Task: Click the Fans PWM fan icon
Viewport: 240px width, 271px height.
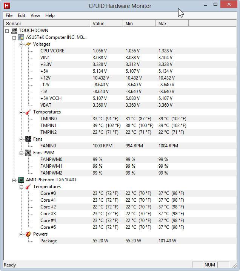Action: coord(28,153)
